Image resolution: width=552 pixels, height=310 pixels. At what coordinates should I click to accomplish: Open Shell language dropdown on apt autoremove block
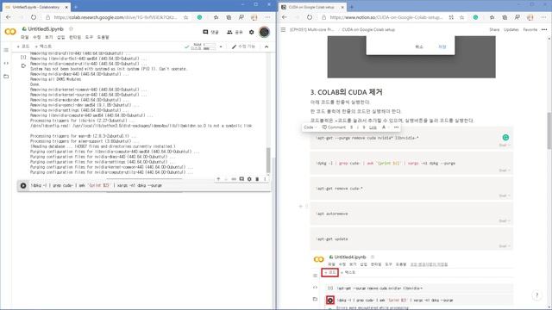[x=505, y=220]
